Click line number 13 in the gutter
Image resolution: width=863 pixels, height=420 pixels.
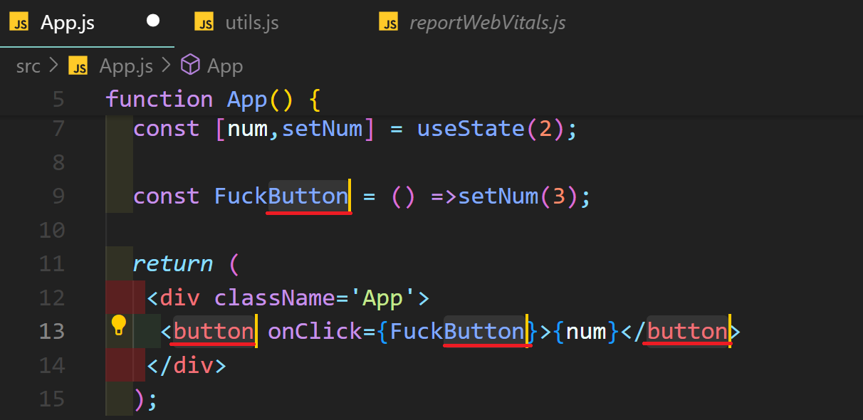[x=52, y=331]
